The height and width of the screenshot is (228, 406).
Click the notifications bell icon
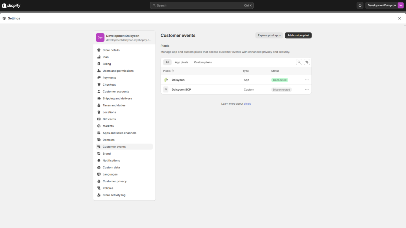(360, 5)
